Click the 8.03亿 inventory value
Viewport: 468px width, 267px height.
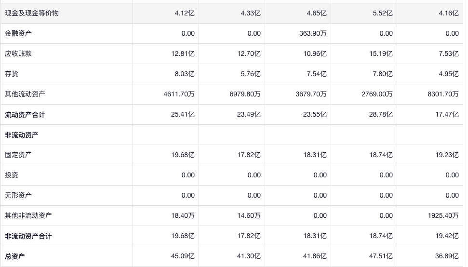(183, 74)
